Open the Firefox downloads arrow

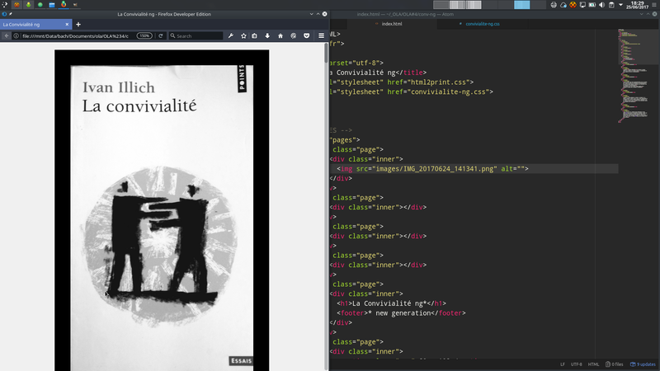pos(267,36)
